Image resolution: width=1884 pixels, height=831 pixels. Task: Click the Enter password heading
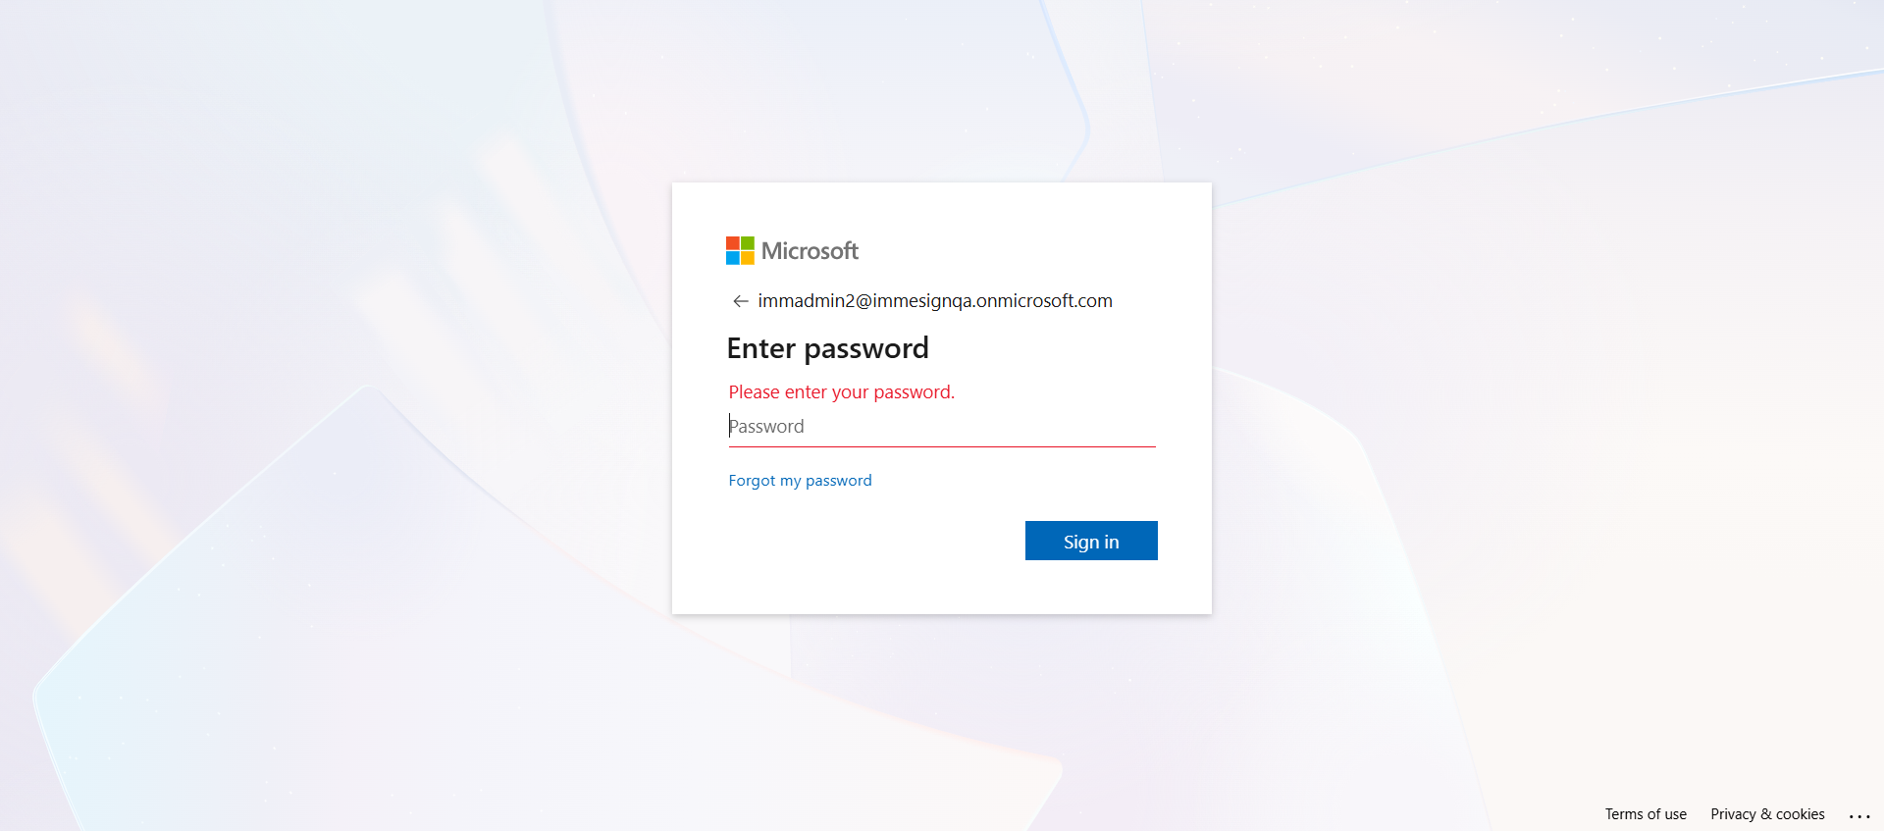pyautogui.click(x=827, y=348)
